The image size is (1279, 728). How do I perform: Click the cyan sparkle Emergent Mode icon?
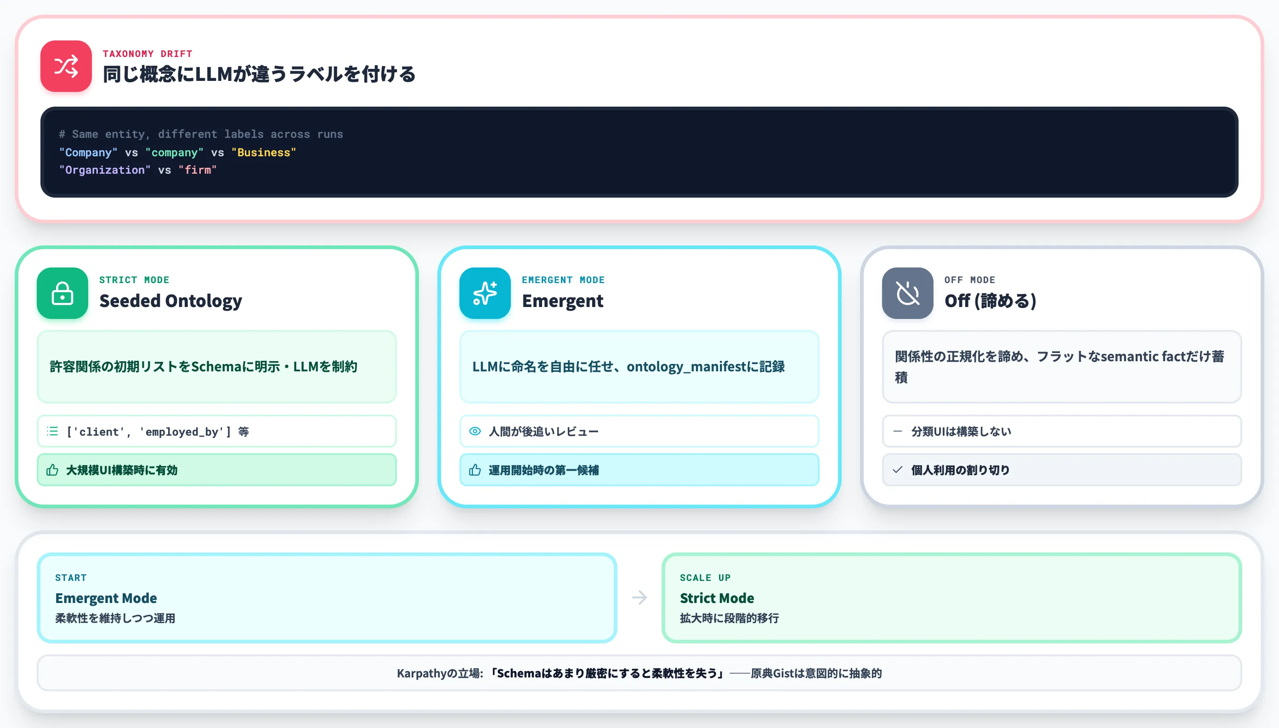click(x=485, y=293)
